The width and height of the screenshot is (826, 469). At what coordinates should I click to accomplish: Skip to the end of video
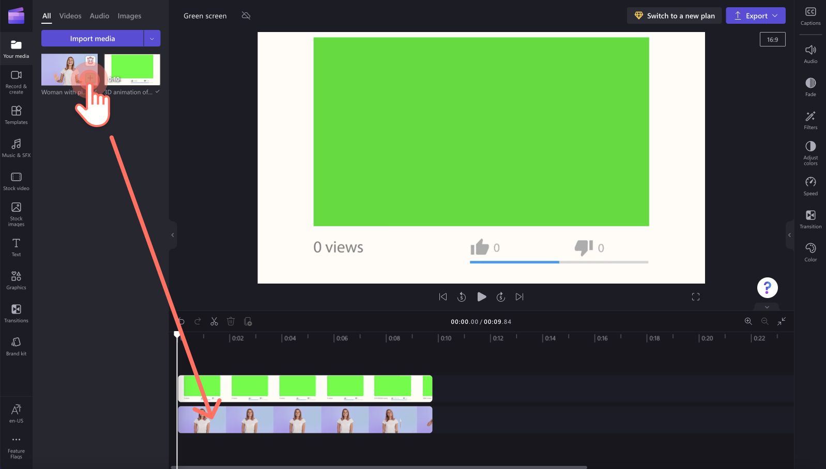[519, 296]
